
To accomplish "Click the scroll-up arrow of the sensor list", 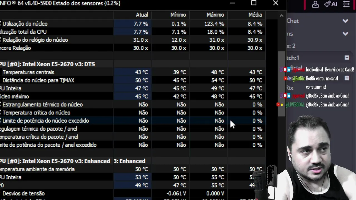I will 281,16.
